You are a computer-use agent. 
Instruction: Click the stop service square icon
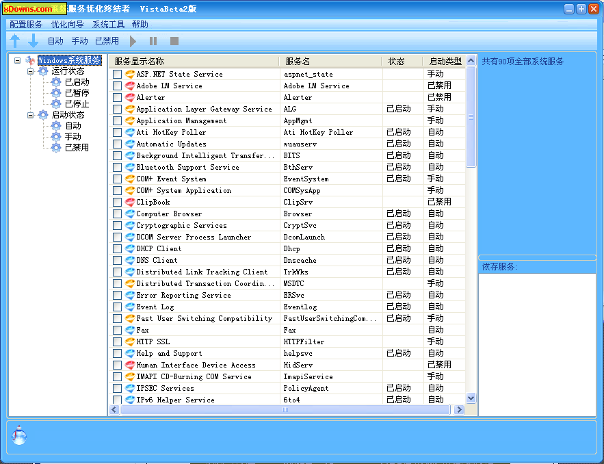[174, 41]
